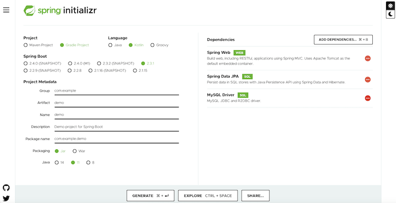This screenshot has height=203, width=396.
Task: Select Java version 11
Action: [x=76, y=163]
